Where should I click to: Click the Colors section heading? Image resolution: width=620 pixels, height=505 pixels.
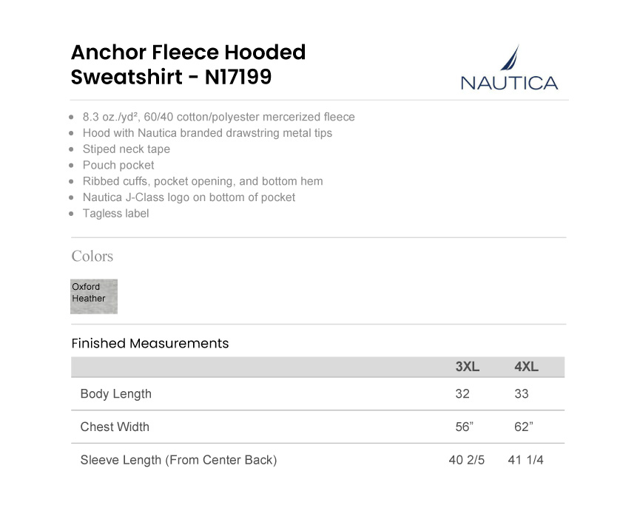92,257
